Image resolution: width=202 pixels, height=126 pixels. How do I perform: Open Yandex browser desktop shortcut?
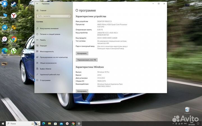[x=13, y=17]
